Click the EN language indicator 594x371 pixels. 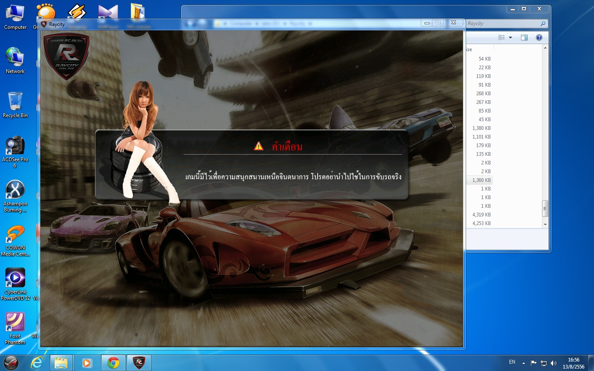tap(512, 362)
